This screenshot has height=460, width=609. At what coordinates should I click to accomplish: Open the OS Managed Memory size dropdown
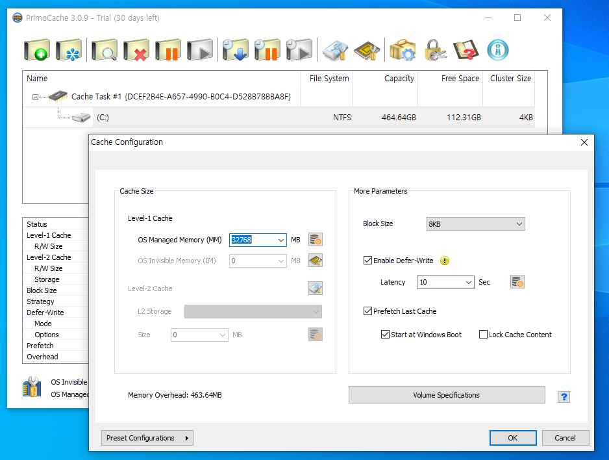coord(281,240)
